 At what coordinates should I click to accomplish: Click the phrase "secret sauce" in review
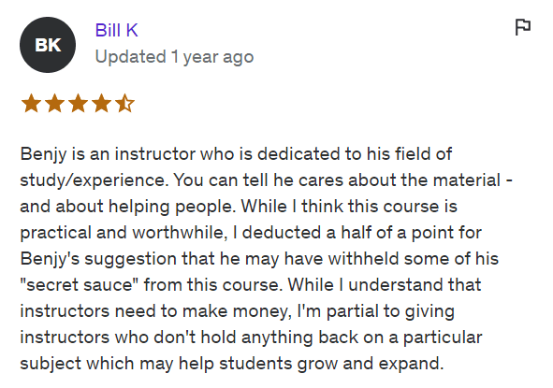click(x=80, y=285)
